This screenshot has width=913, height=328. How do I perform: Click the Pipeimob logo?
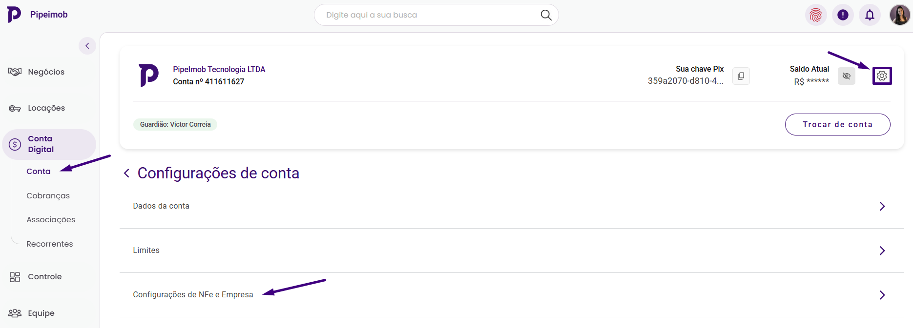click(15, 15)
